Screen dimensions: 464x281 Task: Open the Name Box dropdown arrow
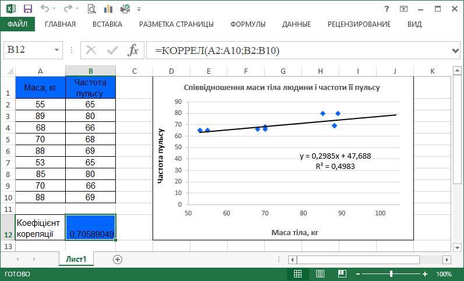point(56,50)
